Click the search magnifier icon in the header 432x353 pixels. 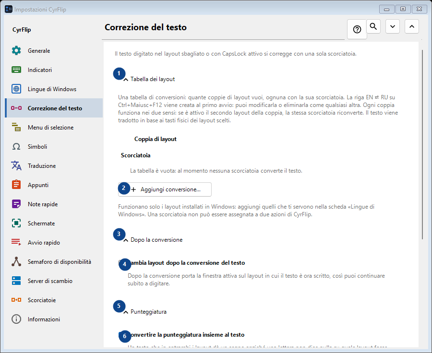click(x=373, y=26)
